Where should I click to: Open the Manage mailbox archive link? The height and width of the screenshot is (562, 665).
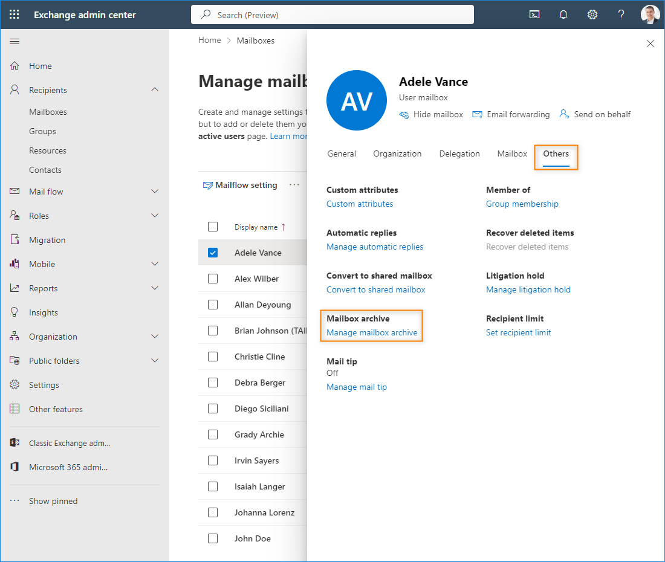[372, 333]
